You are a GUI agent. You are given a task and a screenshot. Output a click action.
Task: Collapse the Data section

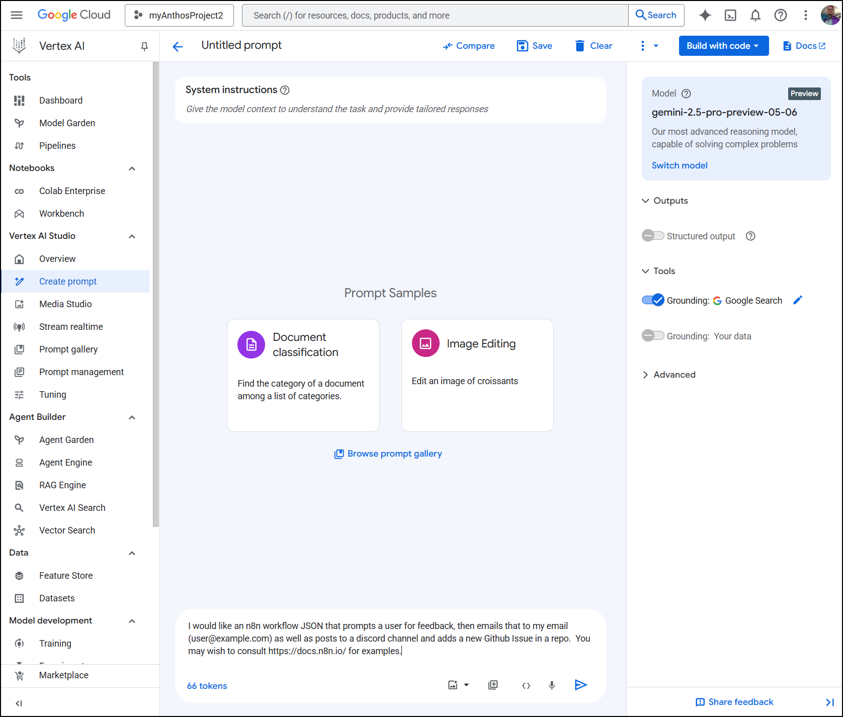point(132,553)
